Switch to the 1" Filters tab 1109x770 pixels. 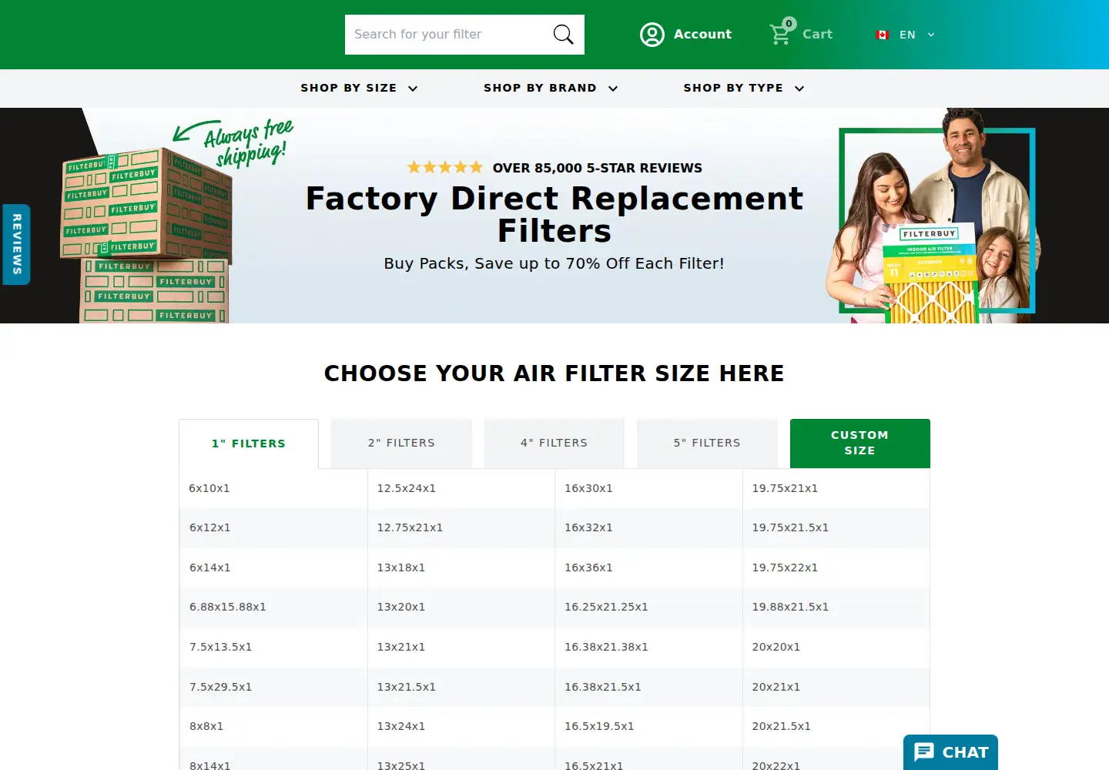[249, 444]
